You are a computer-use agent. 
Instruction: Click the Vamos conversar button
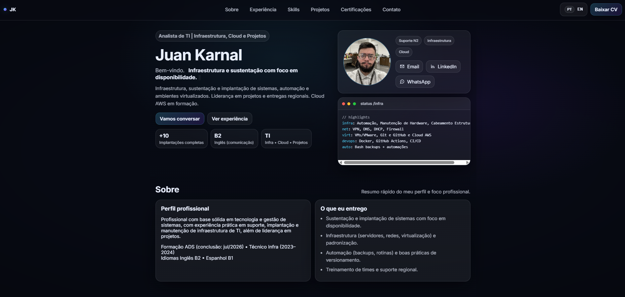[x=180, y=118]
